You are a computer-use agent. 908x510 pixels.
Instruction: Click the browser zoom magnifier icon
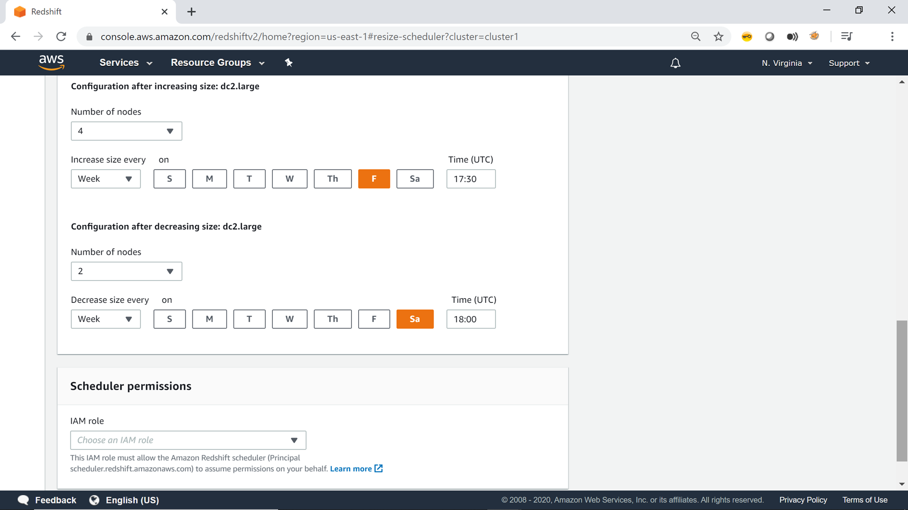[x=696, y=37]
